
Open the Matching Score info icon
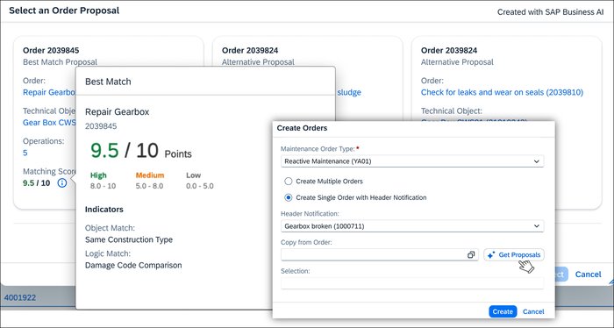(62, 182)
